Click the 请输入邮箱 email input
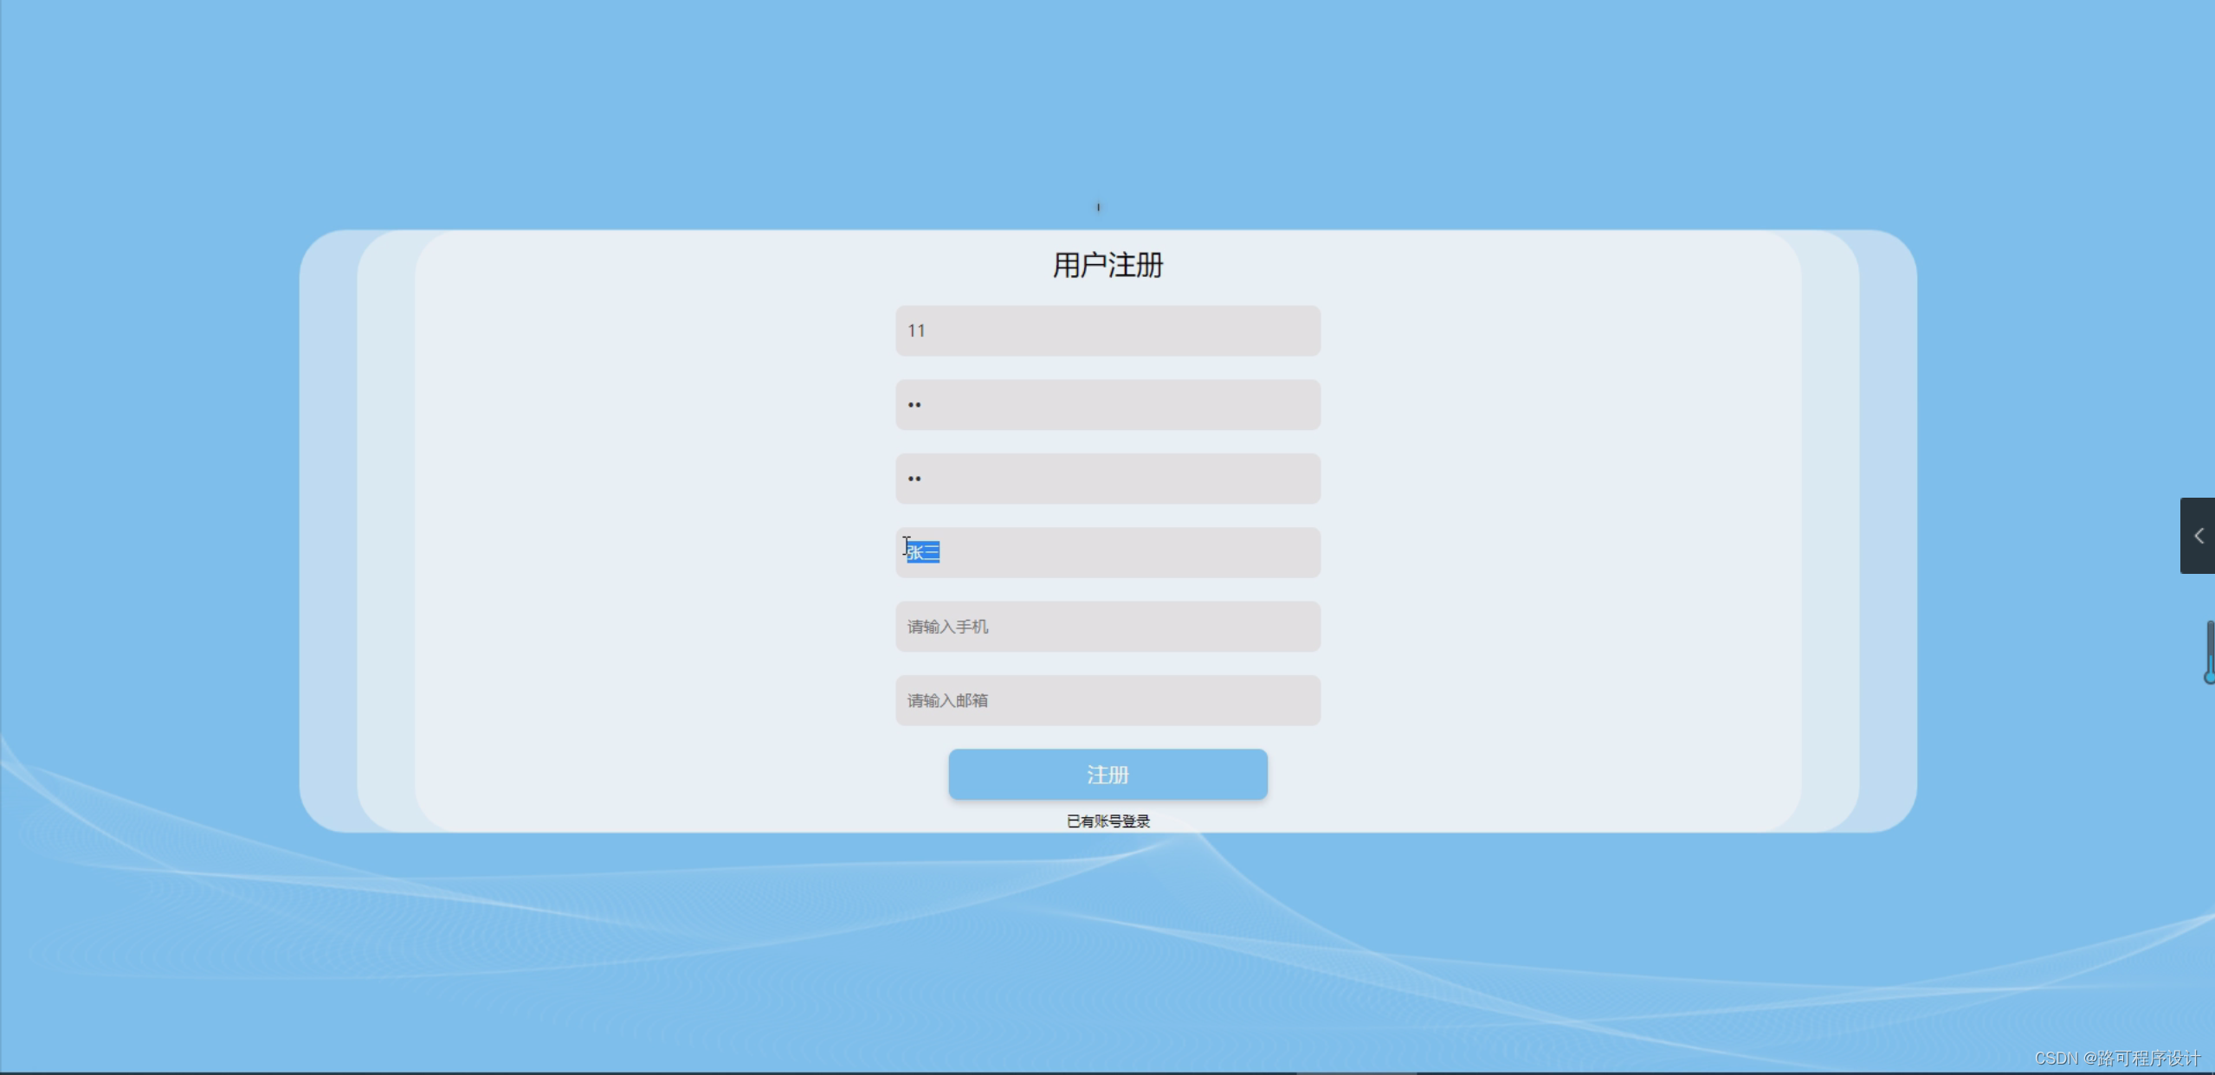This screenshot has height=1075, width=2215. point(1107,700)
